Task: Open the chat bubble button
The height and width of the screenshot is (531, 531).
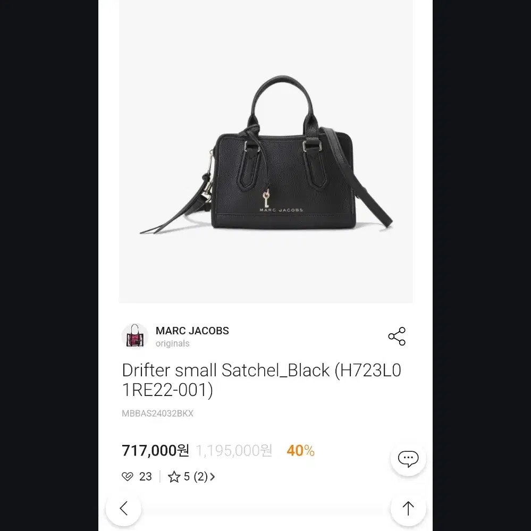Action: coord(408,459)
